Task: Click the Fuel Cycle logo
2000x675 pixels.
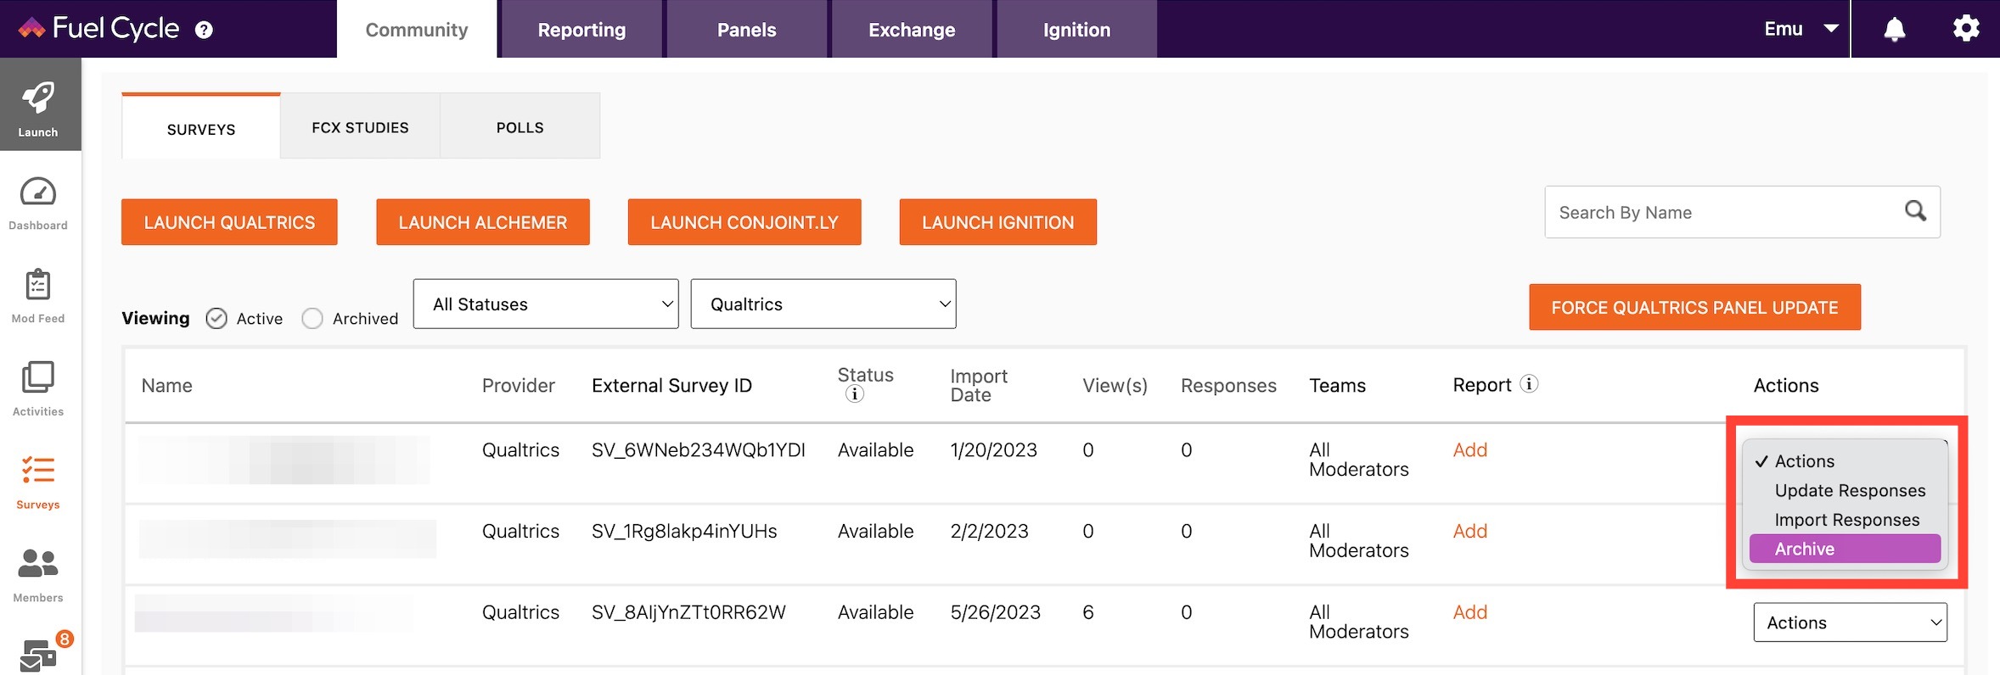Action: (x=98, y=29)
